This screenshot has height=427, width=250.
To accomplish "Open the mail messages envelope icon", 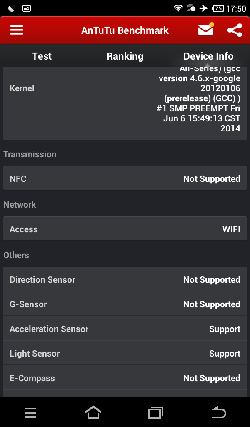I will pos(205,30).
